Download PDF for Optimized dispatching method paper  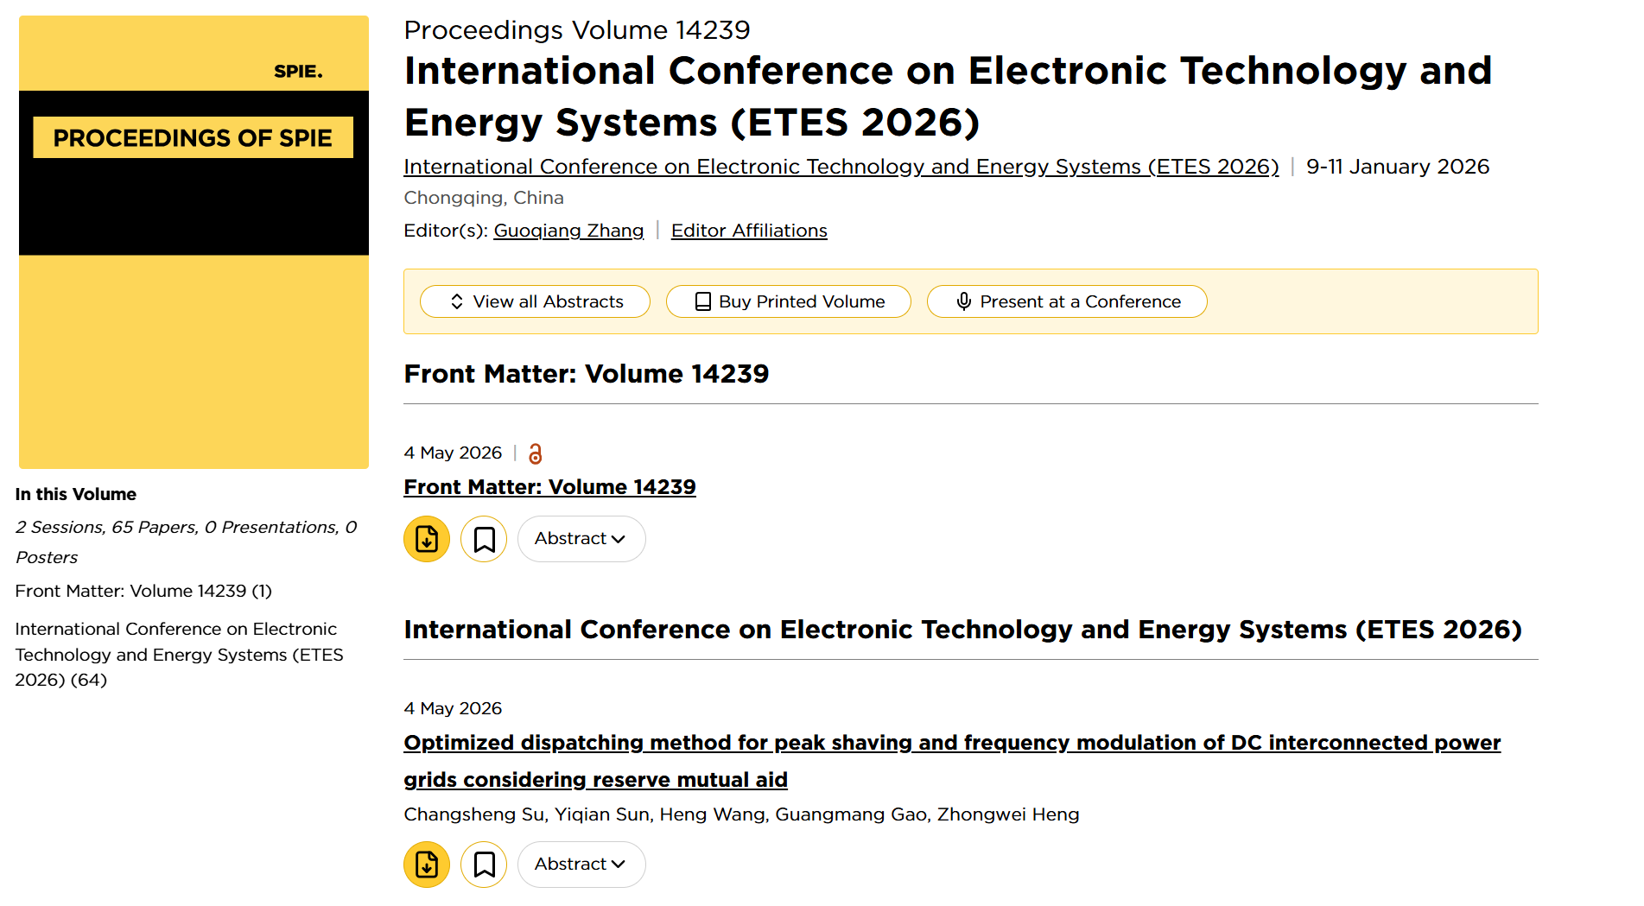[427, 865]
